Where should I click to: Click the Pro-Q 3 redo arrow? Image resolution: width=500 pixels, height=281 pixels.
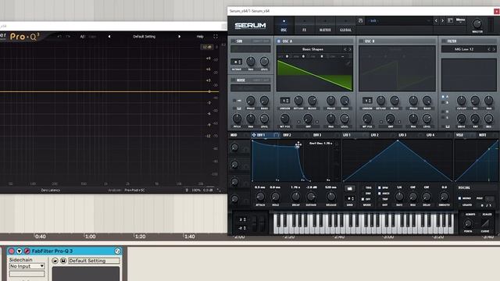(x=68, y=37)
